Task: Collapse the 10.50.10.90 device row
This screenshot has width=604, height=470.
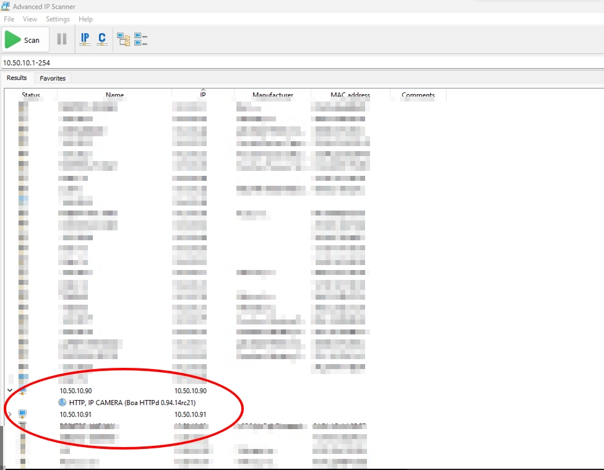Action: [10, 391]
